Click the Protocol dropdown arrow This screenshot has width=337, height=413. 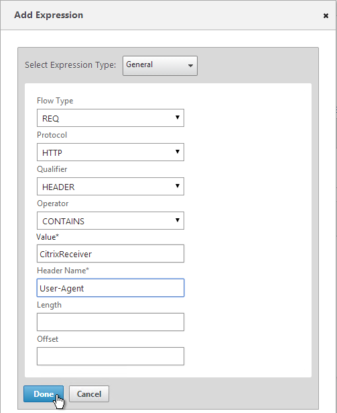tap(178, 152)
